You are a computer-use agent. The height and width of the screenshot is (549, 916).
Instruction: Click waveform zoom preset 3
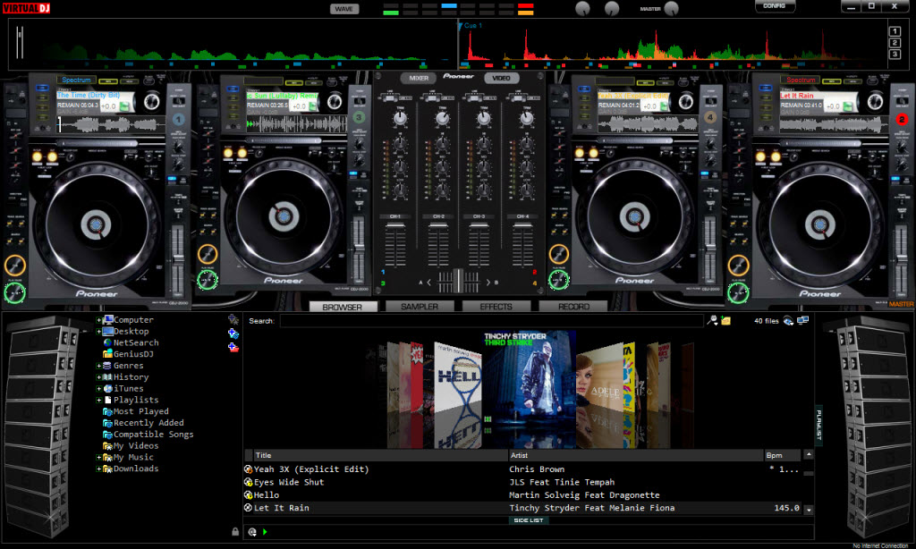(895, 54)
